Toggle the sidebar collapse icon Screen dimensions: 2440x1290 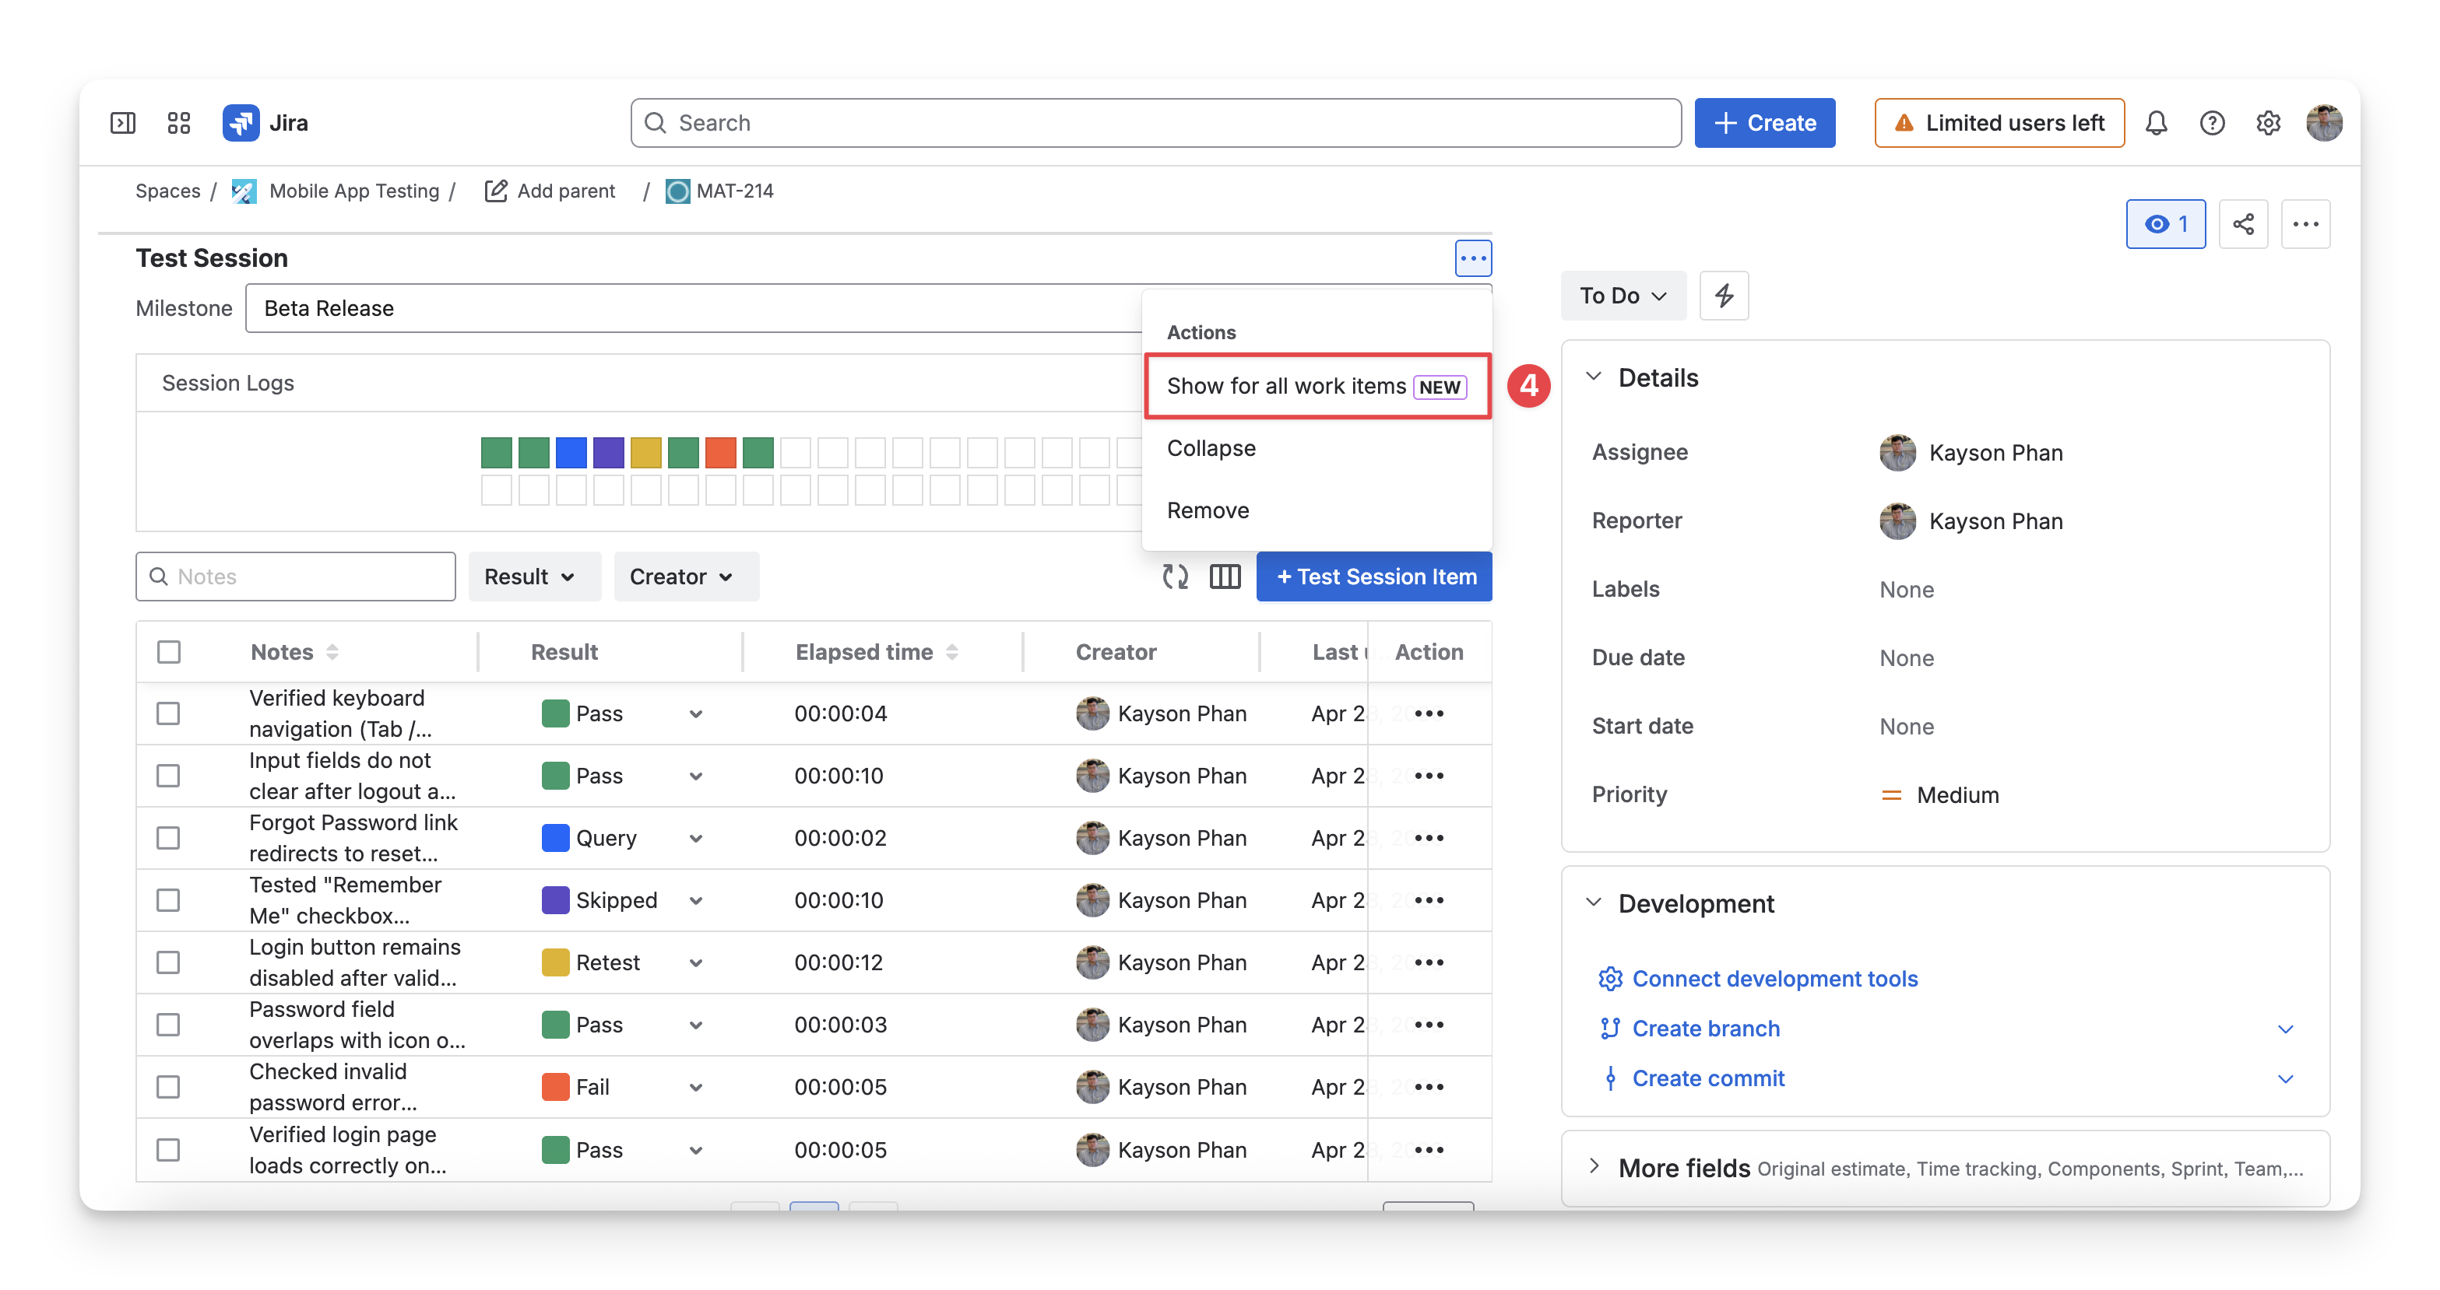[123, 123]
